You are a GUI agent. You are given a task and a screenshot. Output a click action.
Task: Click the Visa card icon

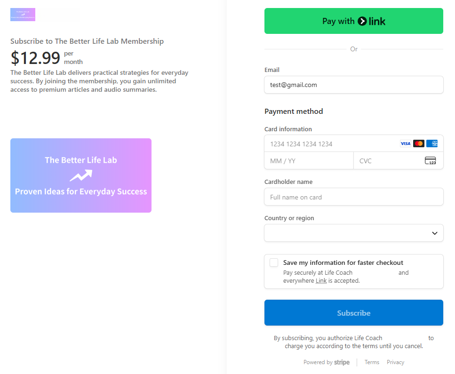[x=405, y=143]
